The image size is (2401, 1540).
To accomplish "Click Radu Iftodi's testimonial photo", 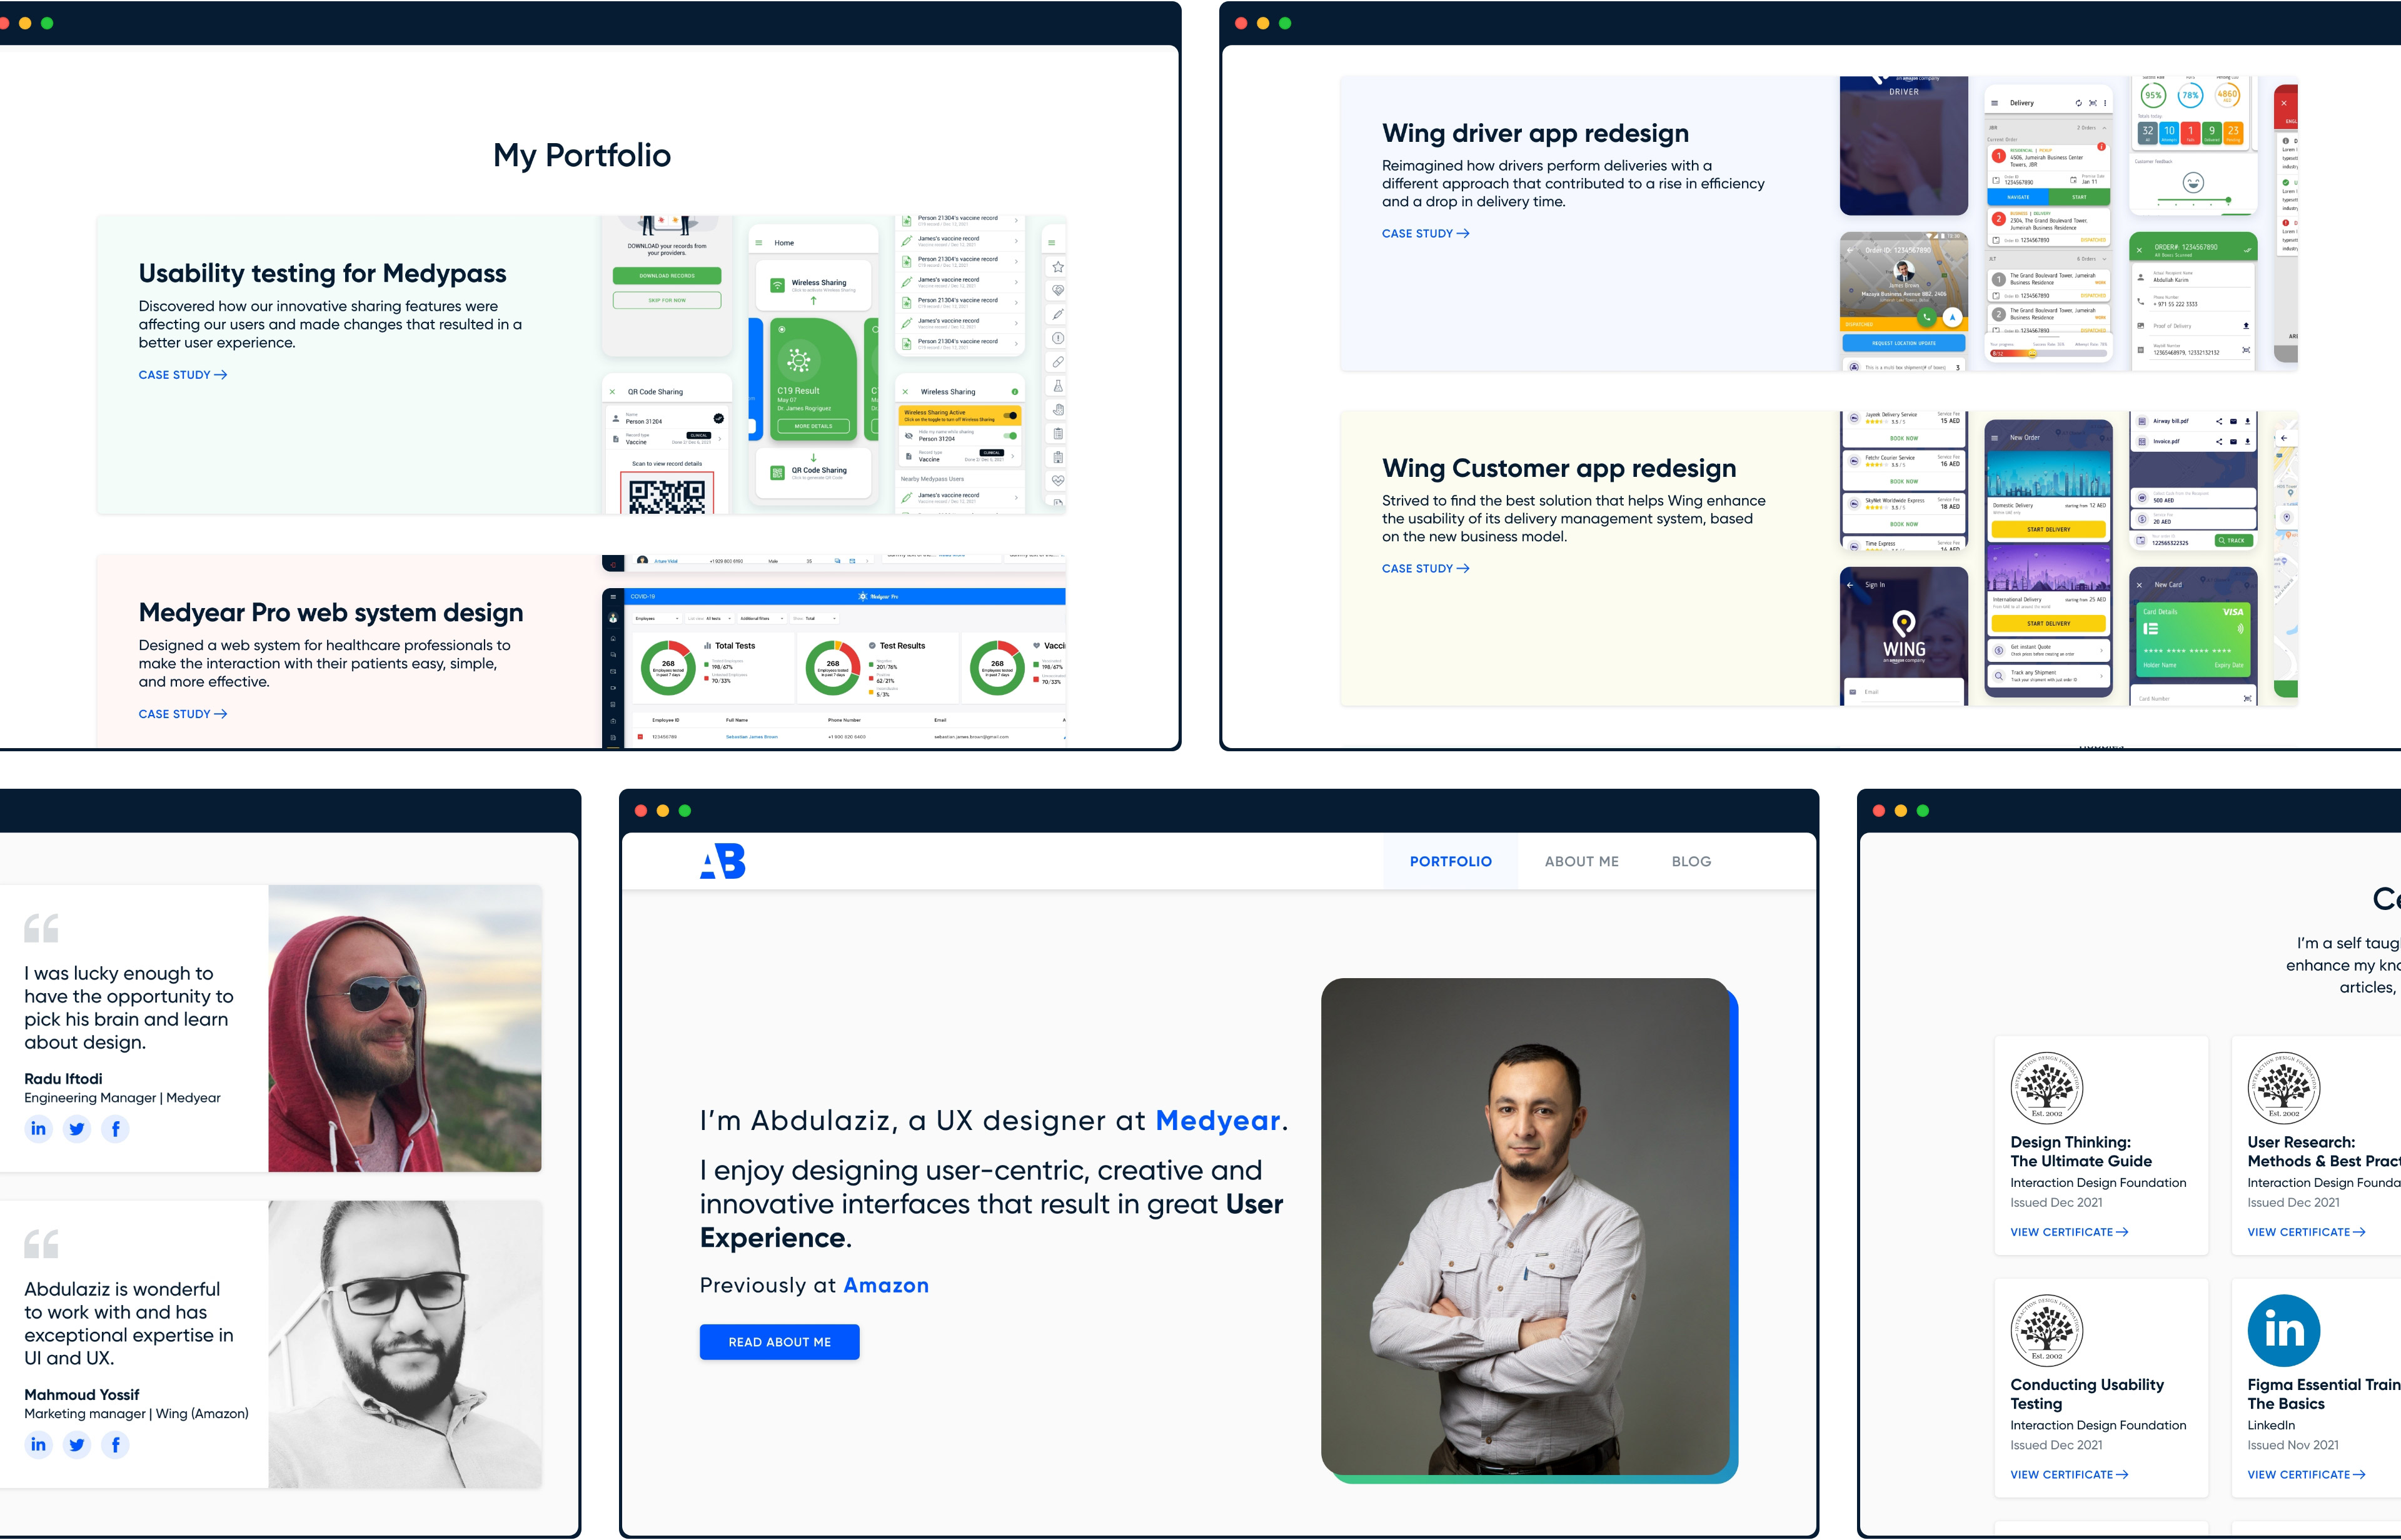I will click(x=405, y=1028).
